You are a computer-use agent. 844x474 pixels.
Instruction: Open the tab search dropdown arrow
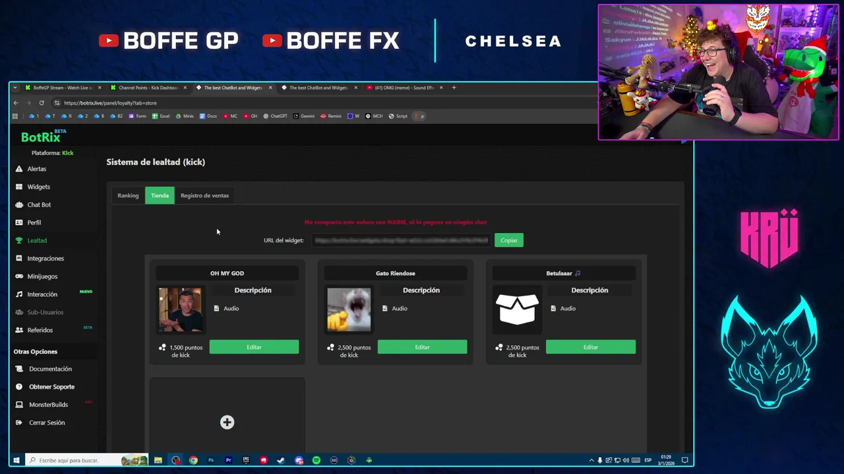pyautogui.click(x=15, y=88)
